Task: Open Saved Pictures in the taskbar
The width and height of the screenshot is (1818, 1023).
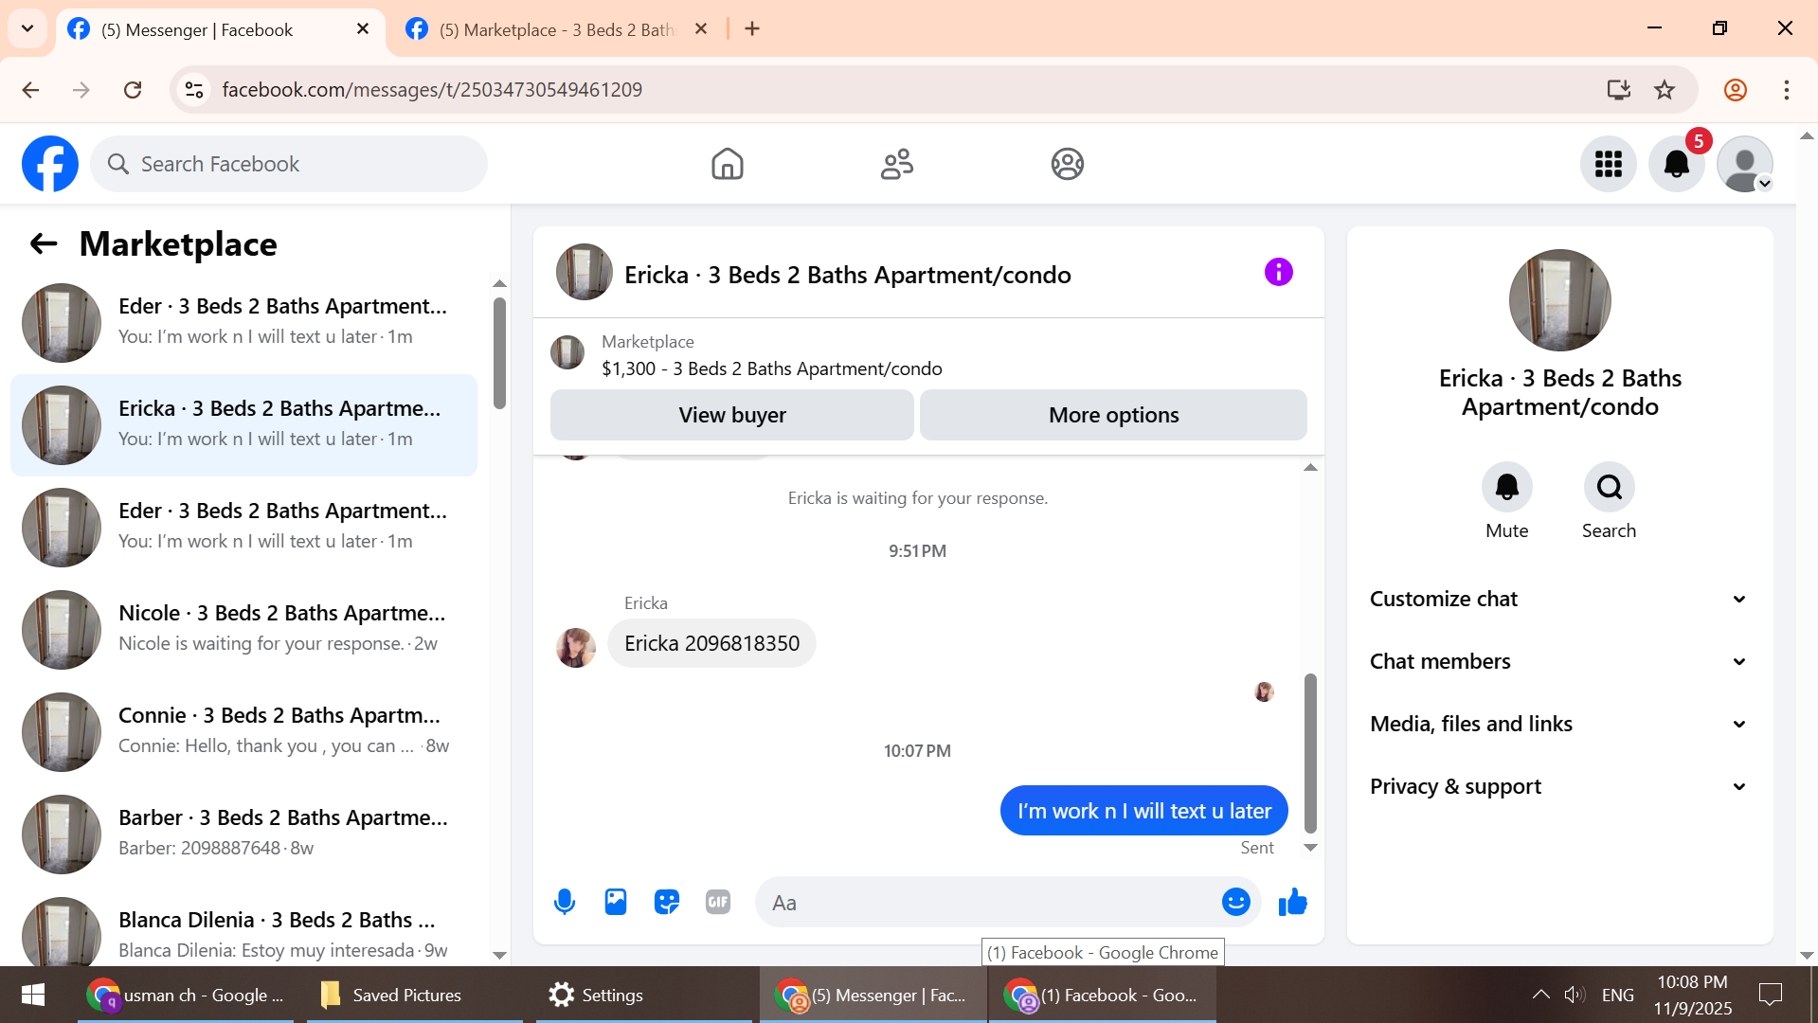Action: pyautogui.click(x=415, y=995)
